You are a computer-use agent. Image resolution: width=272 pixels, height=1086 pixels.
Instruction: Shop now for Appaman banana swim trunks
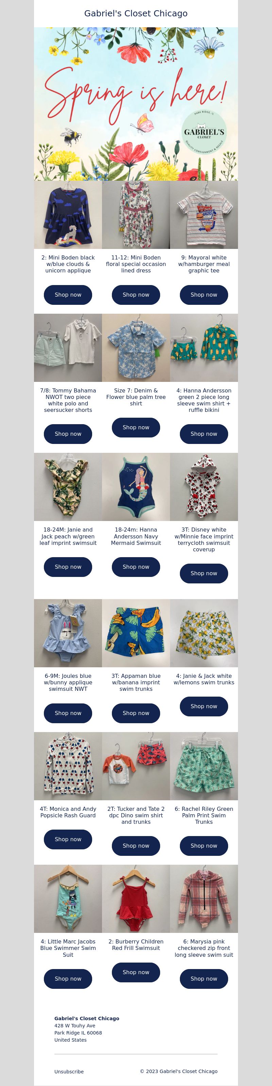pos(136,713)
